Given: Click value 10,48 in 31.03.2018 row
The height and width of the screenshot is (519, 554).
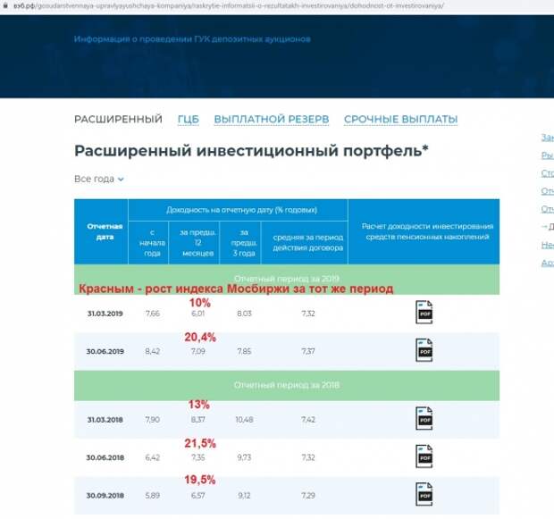Looking at the screenshot, I should click(x=244, y=420).
